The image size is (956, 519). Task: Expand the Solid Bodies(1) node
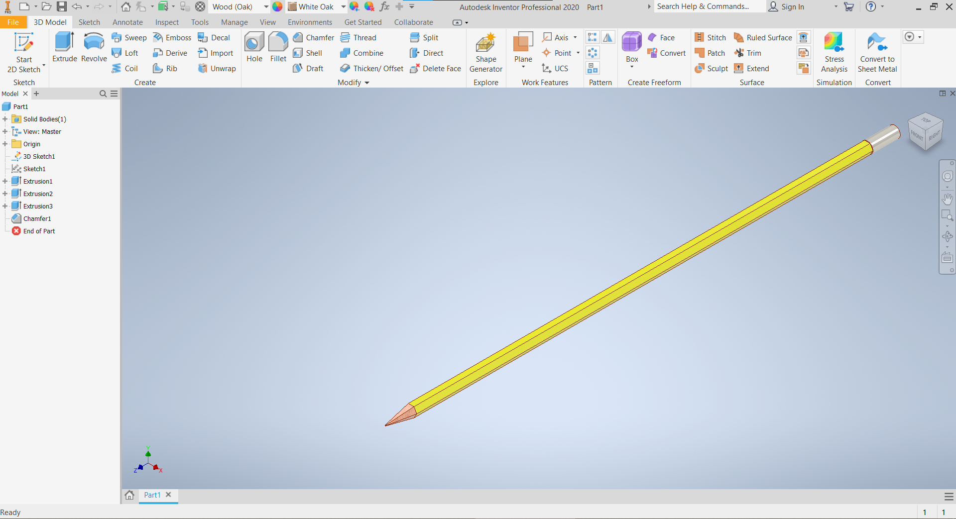(5, 119)
